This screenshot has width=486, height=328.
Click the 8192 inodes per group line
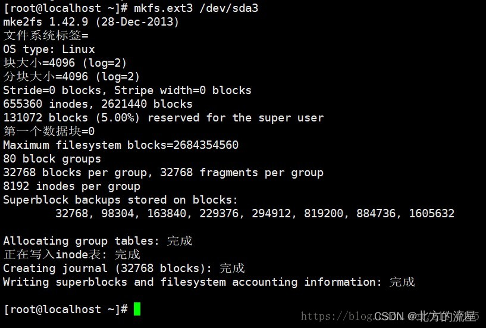(71, 186)
